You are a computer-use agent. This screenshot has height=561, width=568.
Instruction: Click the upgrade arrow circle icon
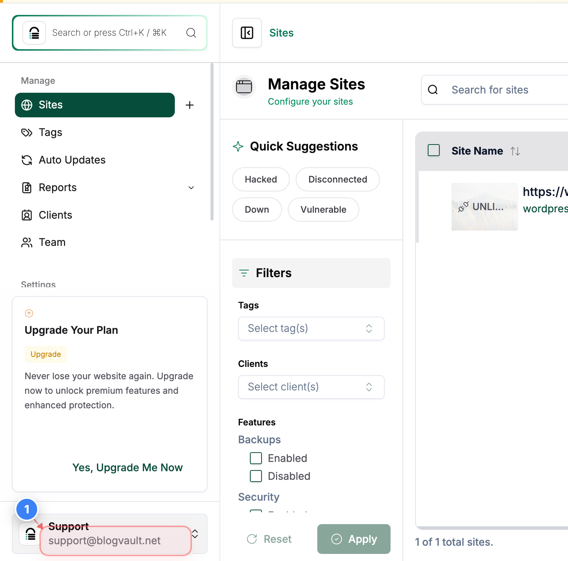point(29,313)
